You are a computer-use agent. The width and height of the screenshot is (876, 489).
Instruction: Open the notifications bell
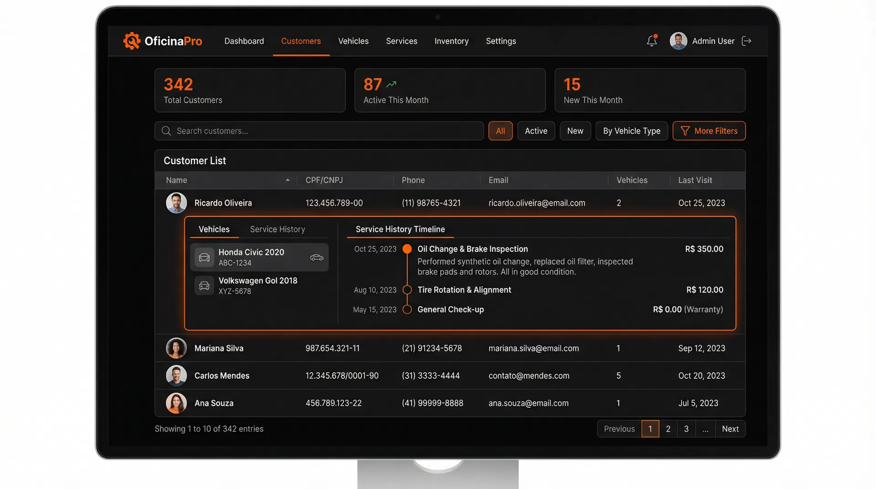coord(652,41)
